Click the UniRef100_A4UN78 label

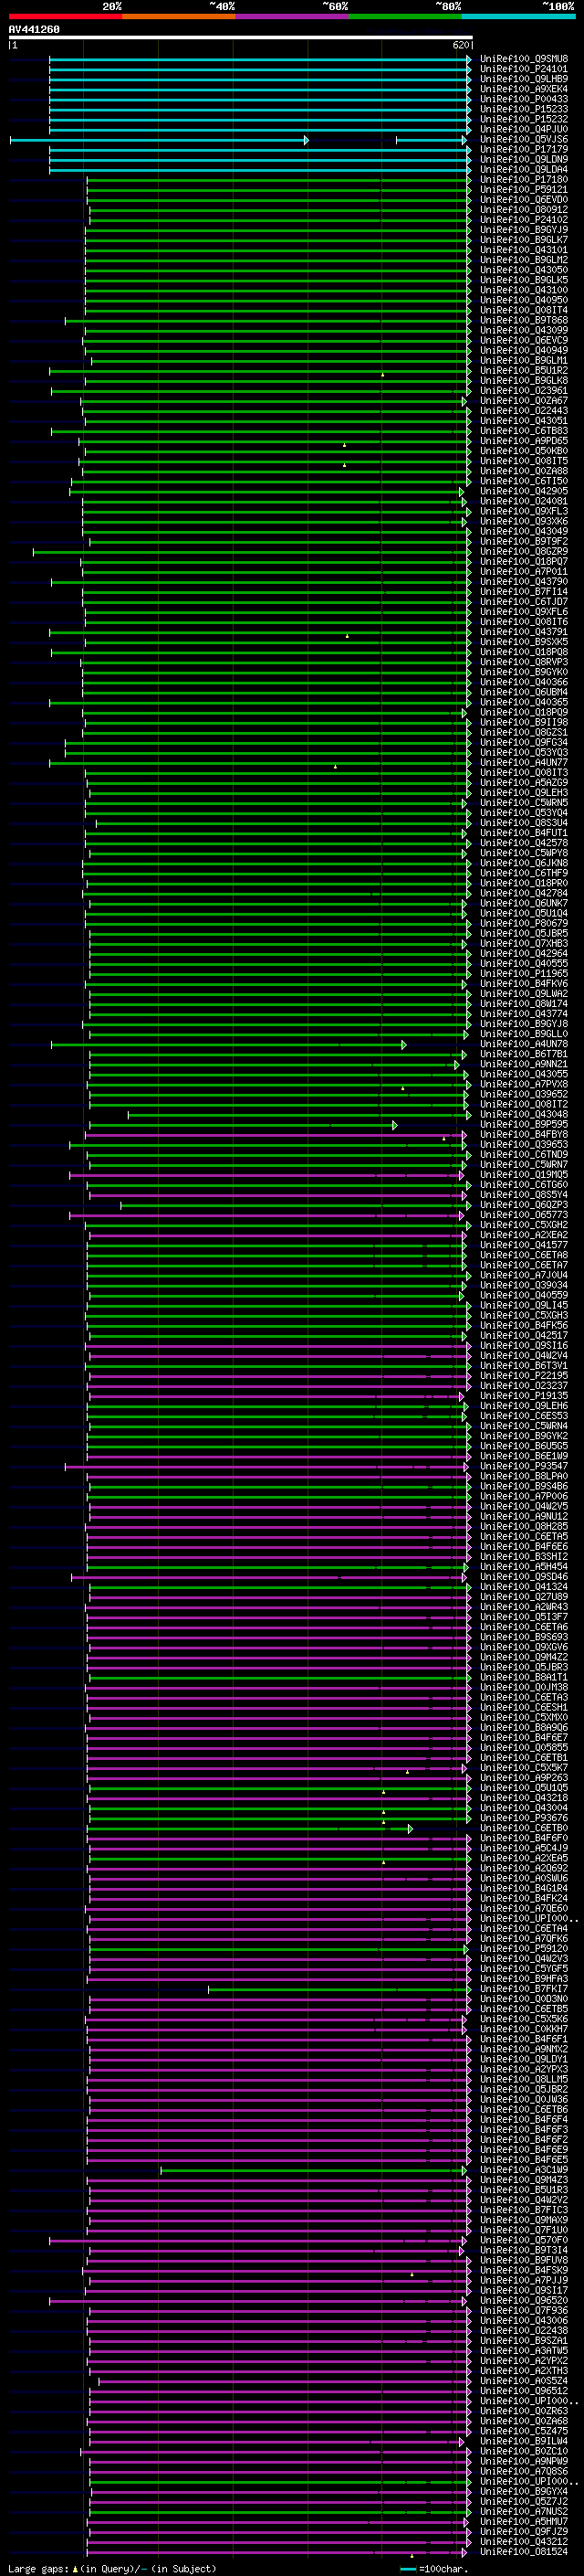coord(524,1044)
